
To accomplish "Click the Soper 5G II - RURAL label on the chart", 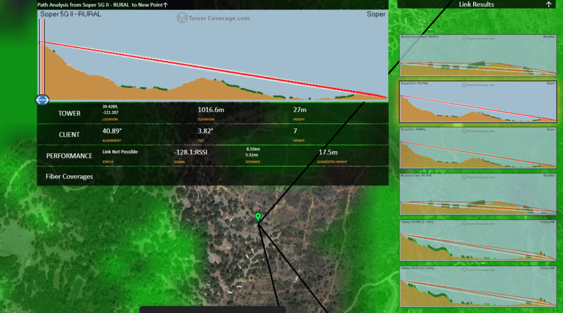I will tap(70, 14).
